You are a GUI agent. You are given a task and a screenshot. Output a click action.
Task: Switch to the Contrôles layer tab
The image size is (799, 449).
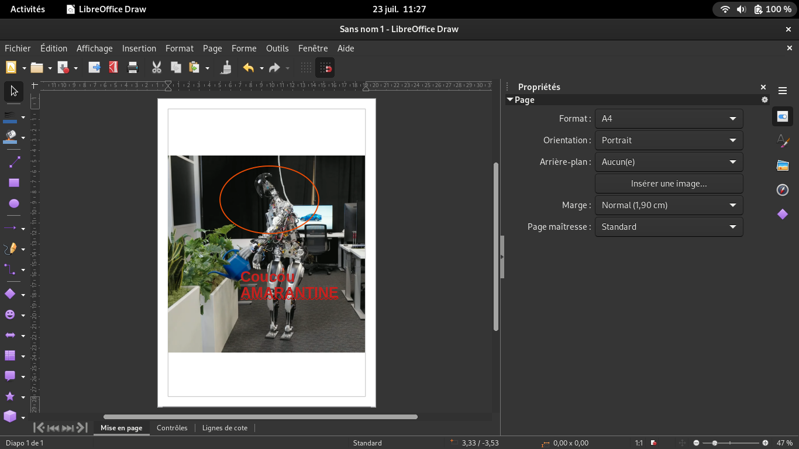coord(172,428)
